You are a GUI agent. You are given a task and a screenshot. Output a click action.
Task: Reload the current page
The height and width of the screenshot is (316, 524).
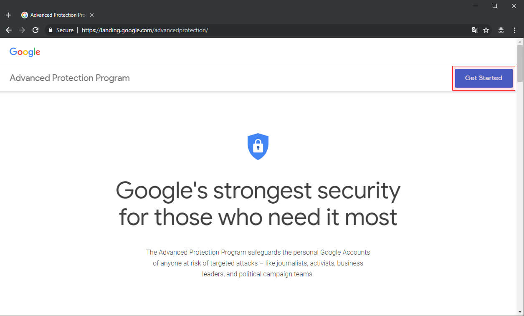pyautogui.click(x=35, y=30)
